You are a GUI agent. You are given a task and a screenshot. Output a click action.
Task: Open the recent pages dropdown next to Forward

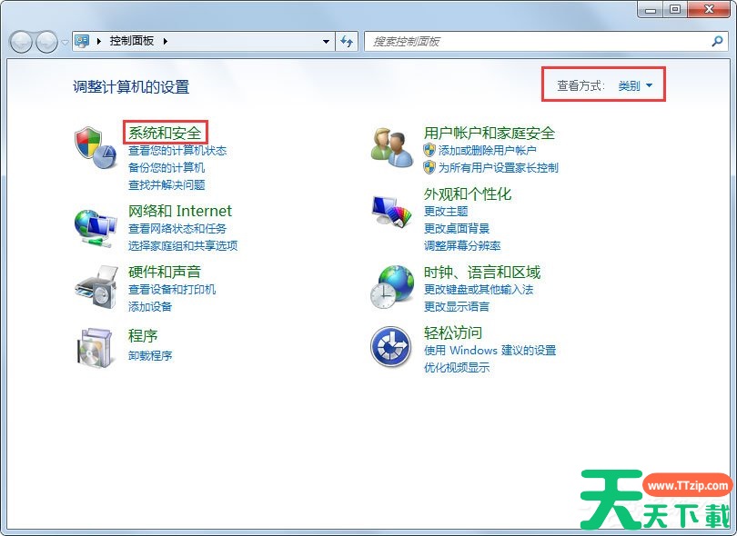click(65, 42)
